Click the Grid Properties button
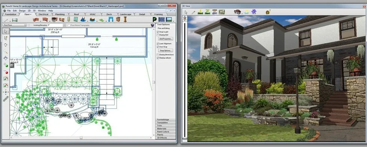Viewport: 367px width, 147px height. 166,39
